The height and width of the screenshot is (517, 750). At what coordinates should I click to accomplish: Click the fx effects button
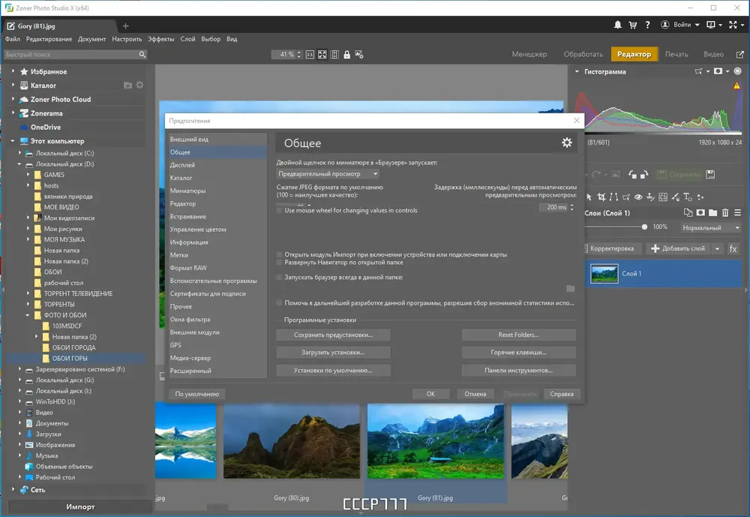[733, 248]
